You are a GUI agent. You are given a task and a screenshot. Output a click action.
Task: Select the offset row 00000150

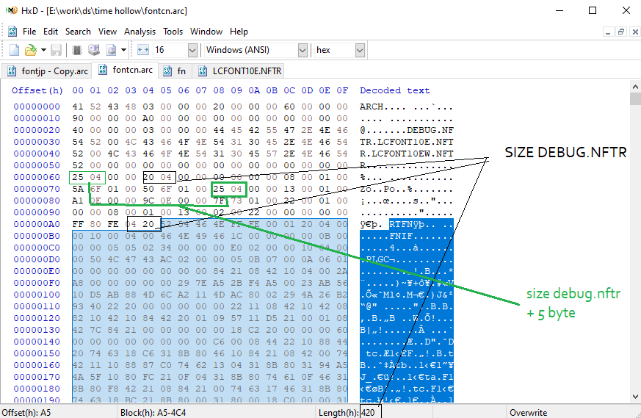tap(37, 353)
